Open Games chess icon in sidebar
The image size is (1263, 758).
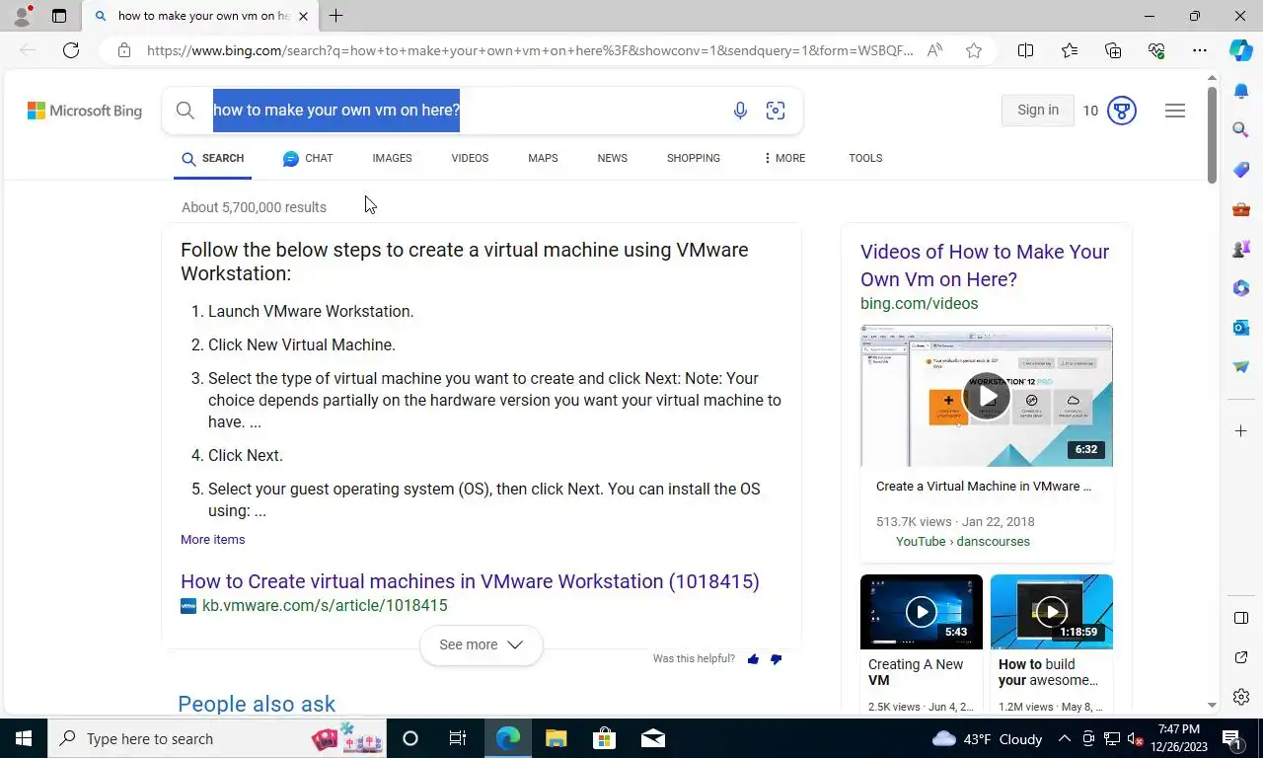click(x=1241, y=249)
